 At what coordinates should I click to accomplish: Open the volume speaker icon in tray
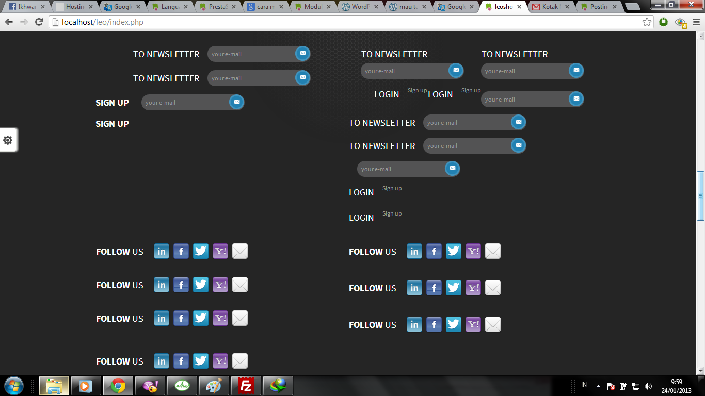(648, 386)
